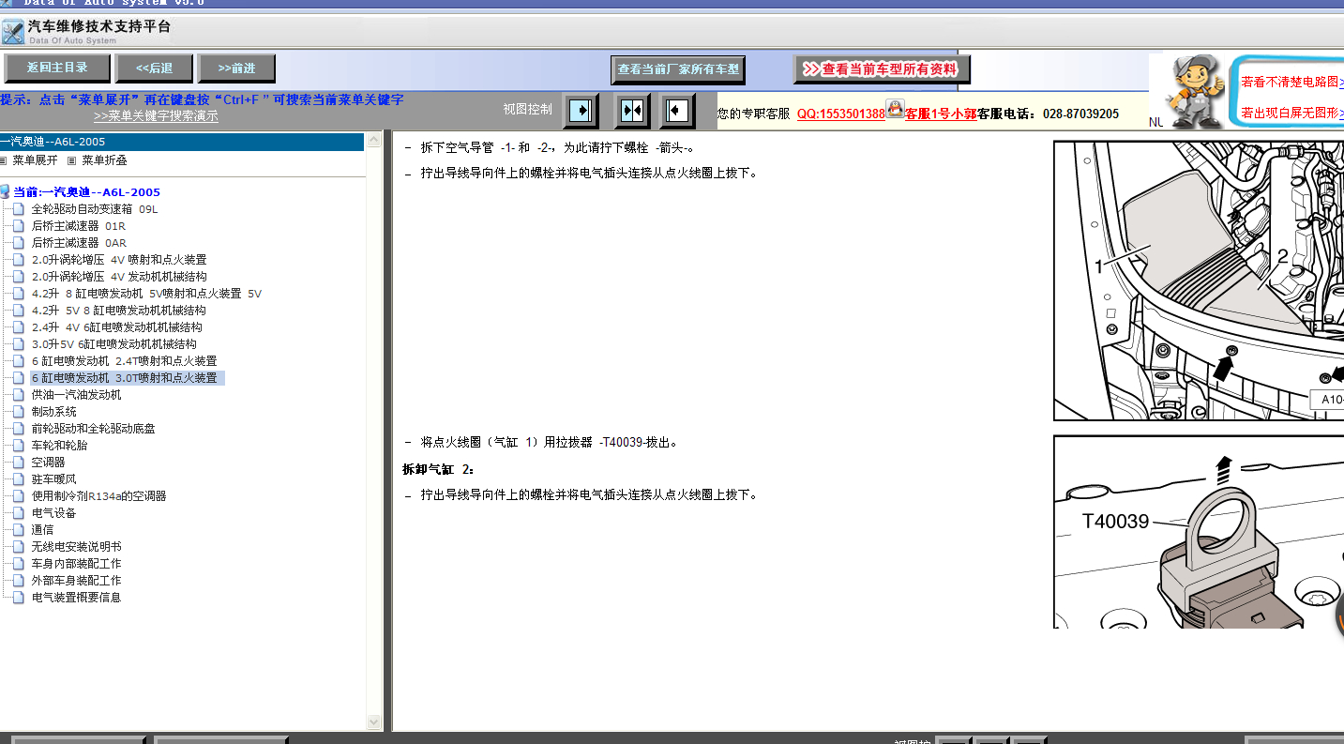The image size is (1344, 744).
Task: Click the view control expand-right arrow icon
Action: coord(581,111)
